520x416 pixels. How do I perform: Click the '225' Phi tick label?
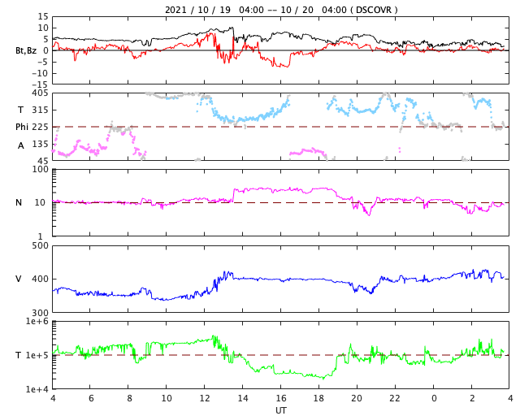click(40, 127)
